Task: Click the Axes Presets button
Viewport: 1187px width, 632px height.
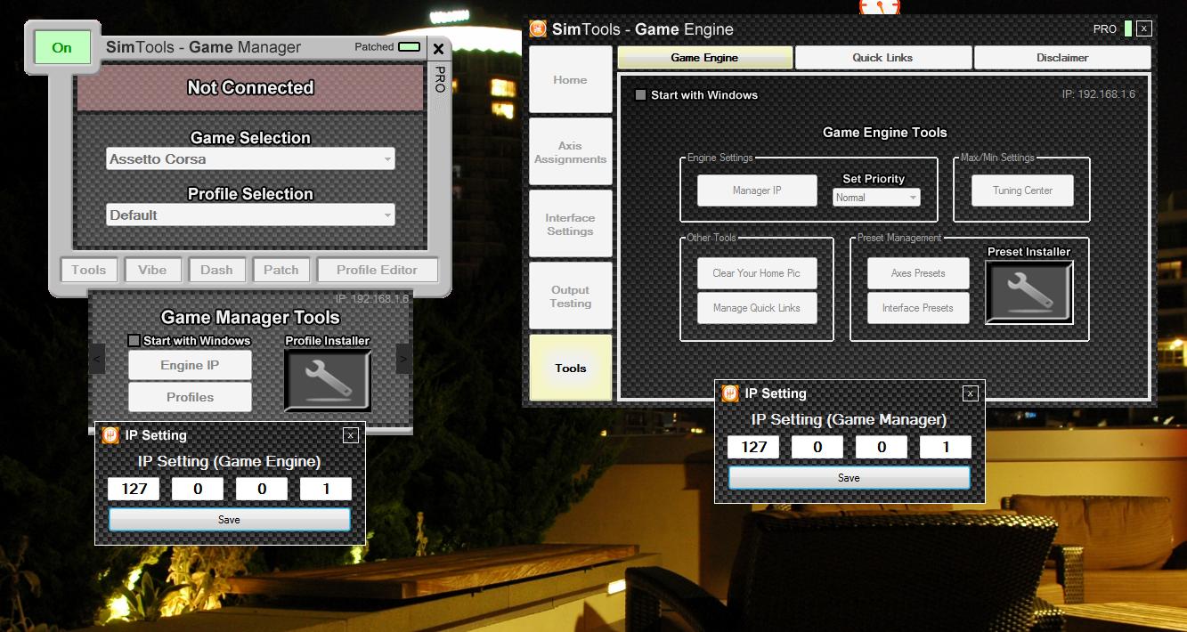Action: coord(918,273)
